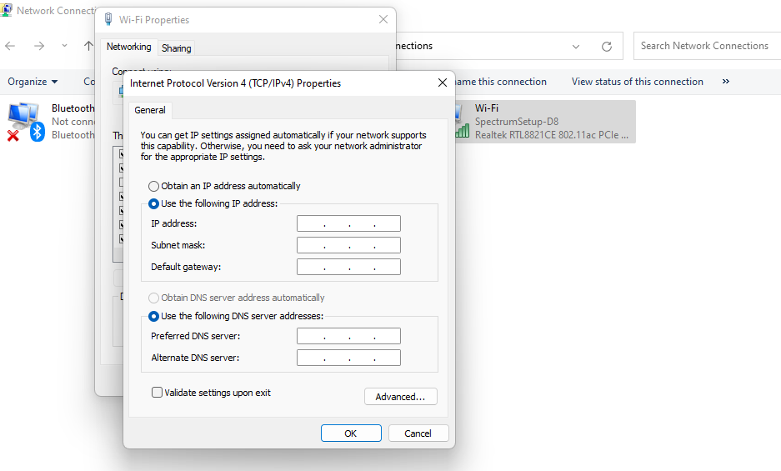Confirm IPv4 settings with OK

click(351, 433)
